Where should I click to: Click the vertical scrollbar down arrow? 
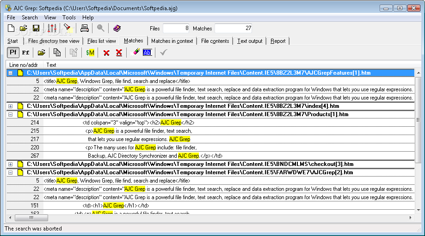coord(418,210)
